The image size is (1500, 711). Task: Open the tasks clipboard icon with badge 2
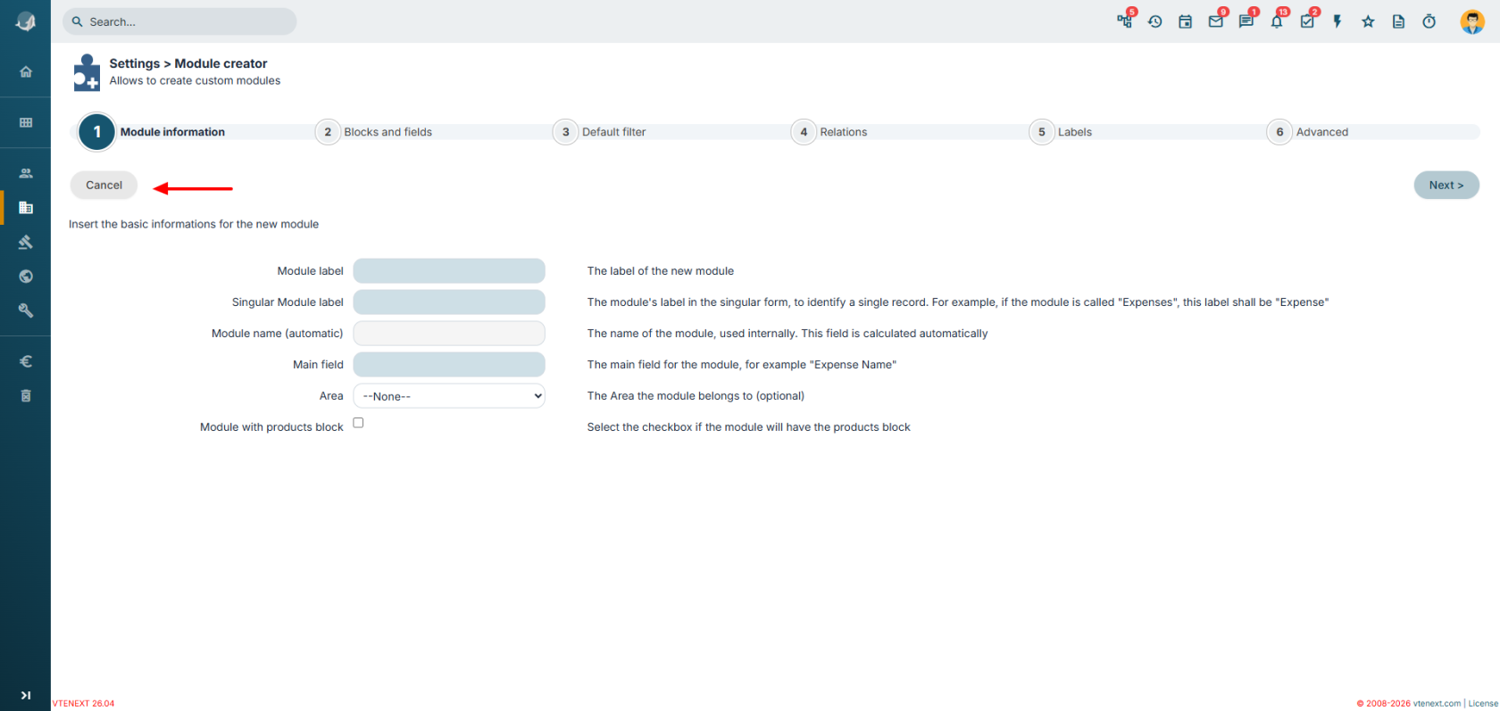[1307, 21]
